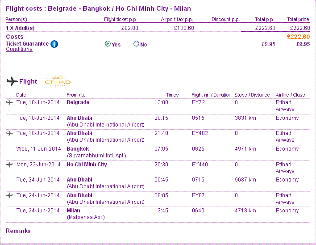Image resolution: width=316 pixels, height=245 pixels.
Task: Click plane icon on Belgrade departure row
Action: click(10, 102)
